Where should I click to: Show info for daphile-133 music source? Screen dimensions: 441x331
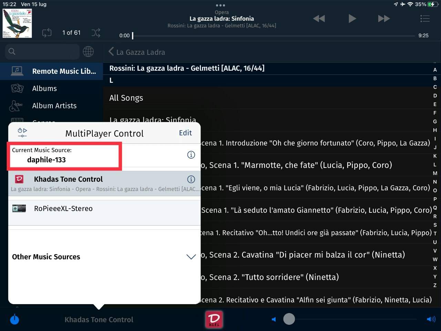(191, 155)
